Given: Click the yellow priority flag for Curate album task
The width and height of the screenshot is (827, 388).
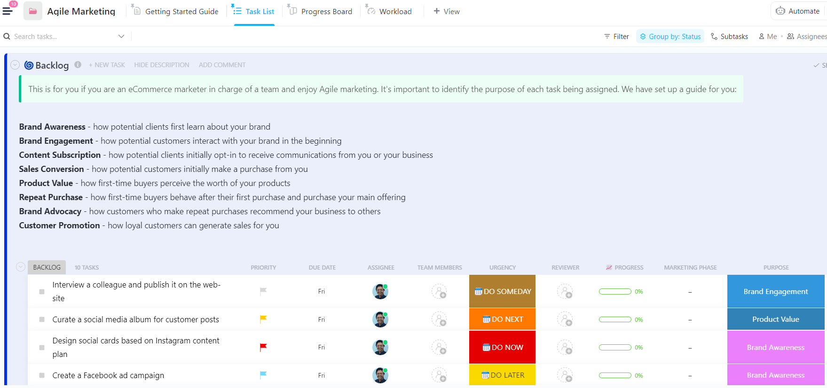Looking at the screenshot, I should 263,319.
